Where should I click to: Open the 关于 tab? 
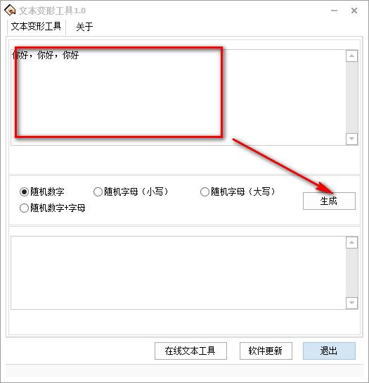point(84,27)
